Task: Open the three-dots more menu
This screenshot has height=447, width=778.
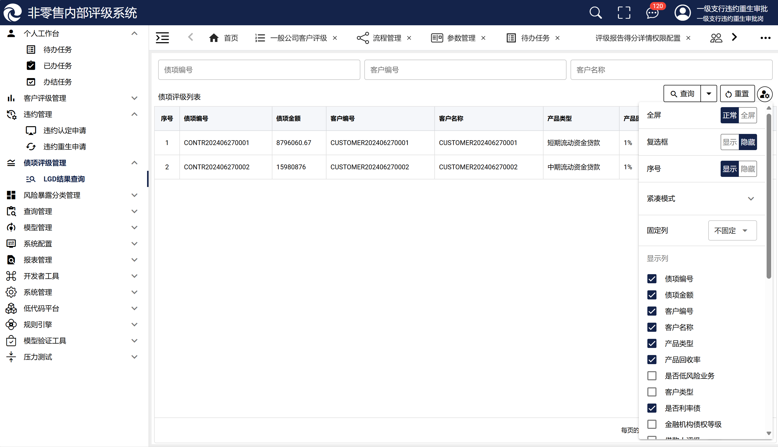Action: [765, 38]
